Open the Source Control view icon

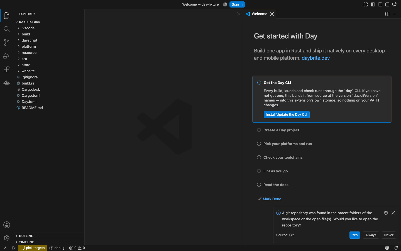tap(7, 42)
